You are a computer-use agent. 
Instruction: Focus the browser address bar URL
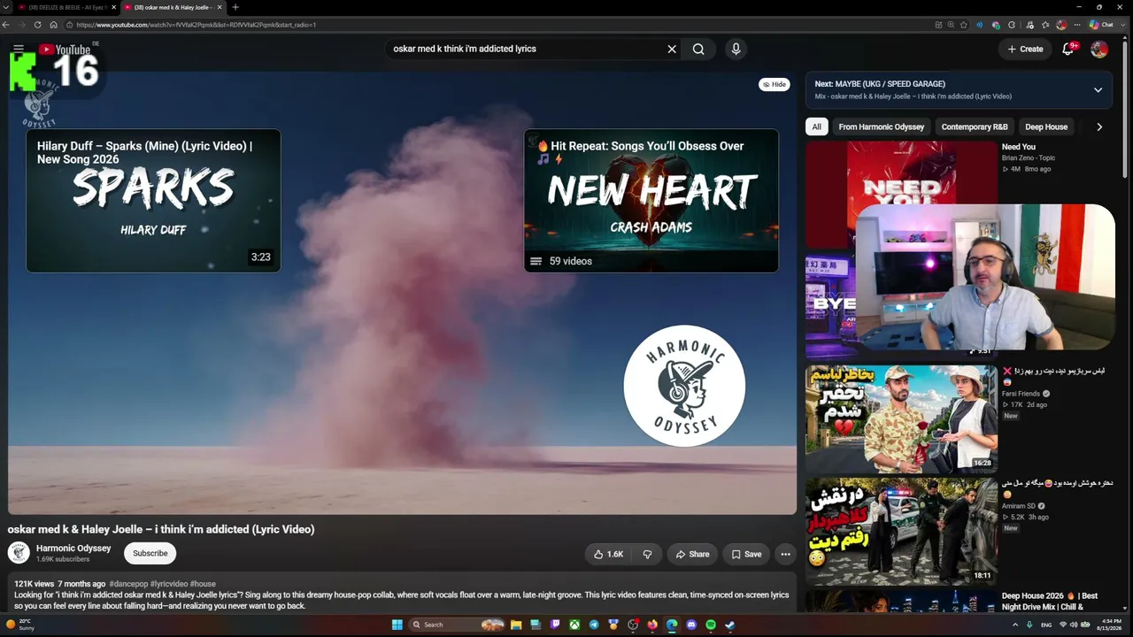(x=196, y=25)
